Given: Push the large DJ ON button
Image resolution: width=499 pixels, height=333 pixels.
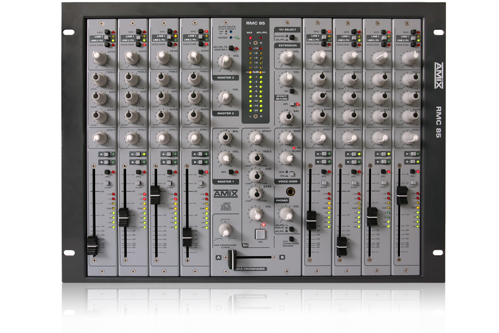Looking at the screenshot, I should 260,234.
